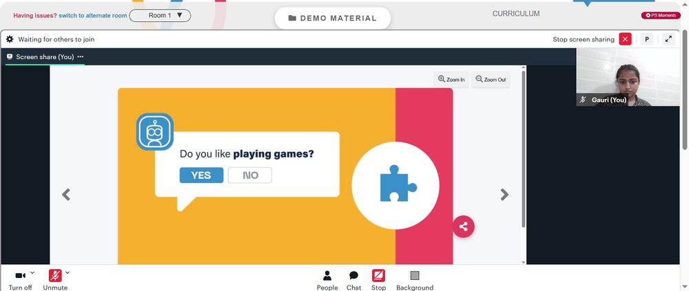Screen dimensions: 689x291
Task: Open the People panel
Action: pyautogui.click(x=327, y=281)
